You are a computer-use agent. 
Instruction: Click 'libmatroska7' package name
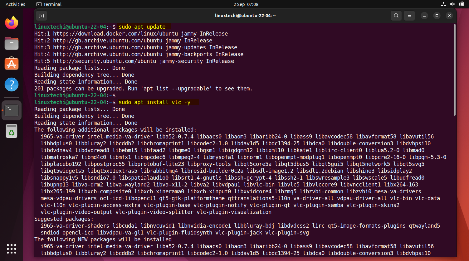coord(59,157)
